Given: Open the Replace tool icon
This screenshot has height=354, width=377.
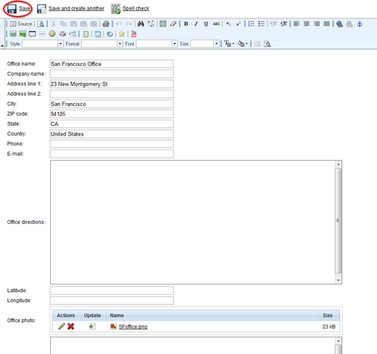Looking at the screenshot, I should click(x=151, y=24).
